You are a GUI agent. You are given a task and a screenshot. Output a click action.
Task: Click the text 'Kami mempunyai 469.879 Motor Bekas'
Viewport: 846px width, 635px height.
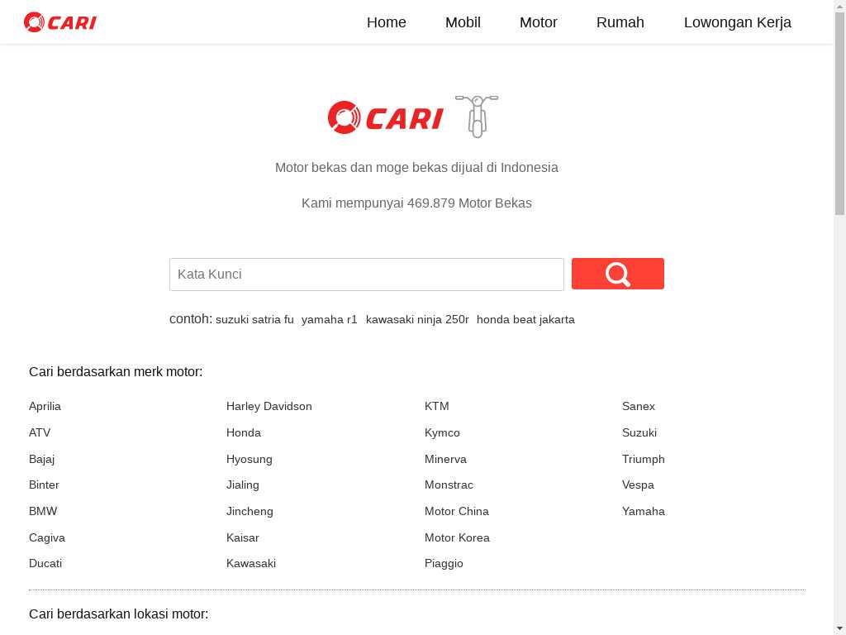pyautogui.click(x=416, y=203)
